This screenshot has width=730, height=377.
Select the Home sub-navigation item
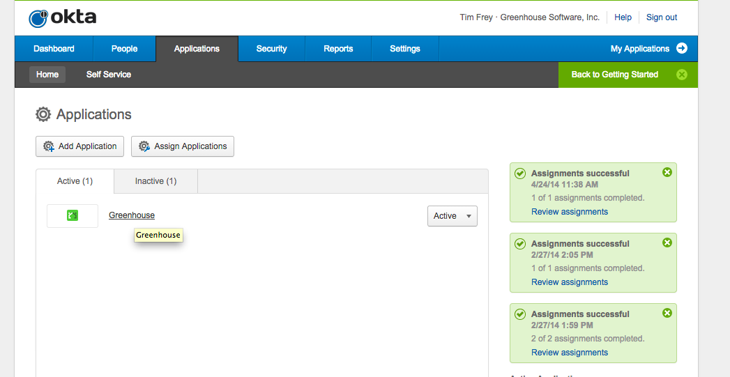tap(47, 75)
